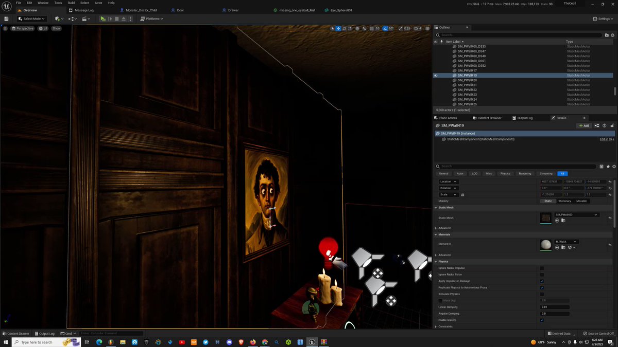This screenshot has width=618, height=347.
Task: Toggle the Scale lock icon
Action: [462, 195]
